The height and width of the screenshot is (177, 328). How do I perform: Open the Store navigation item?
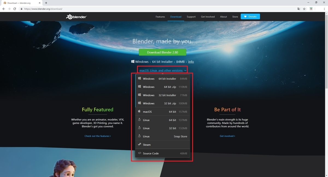tap(235, 17)
